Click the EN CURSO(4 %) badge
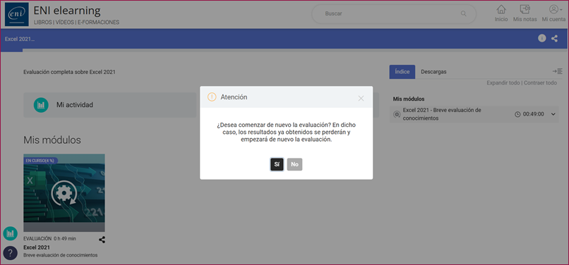 [x=41, y=160]
